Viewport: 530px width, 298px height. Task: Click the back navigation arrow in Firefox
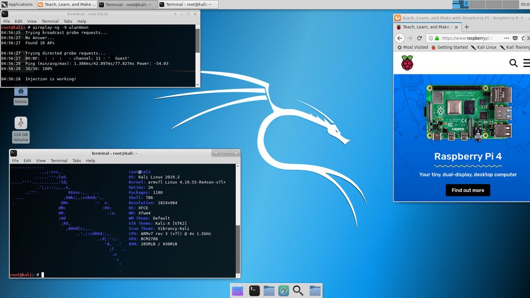[399, 38]
